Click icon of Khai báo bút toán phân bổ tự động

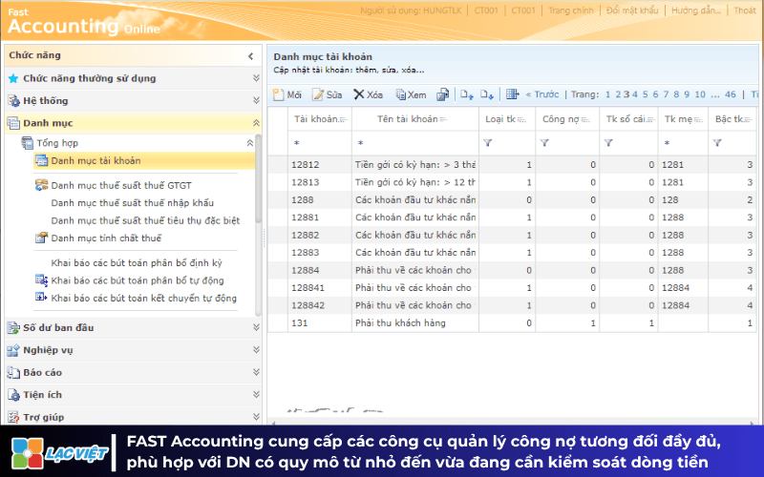41,280
